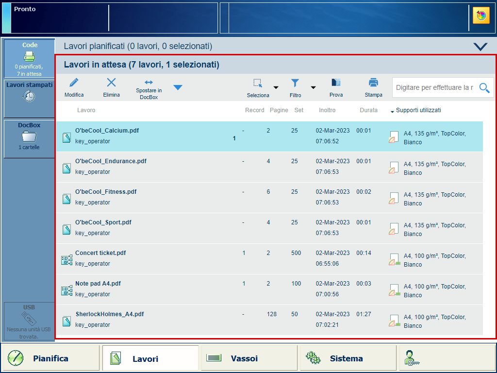This screenshot has height=373, width=497.
Task: Open the Sistema settings view
Action: 348,358
